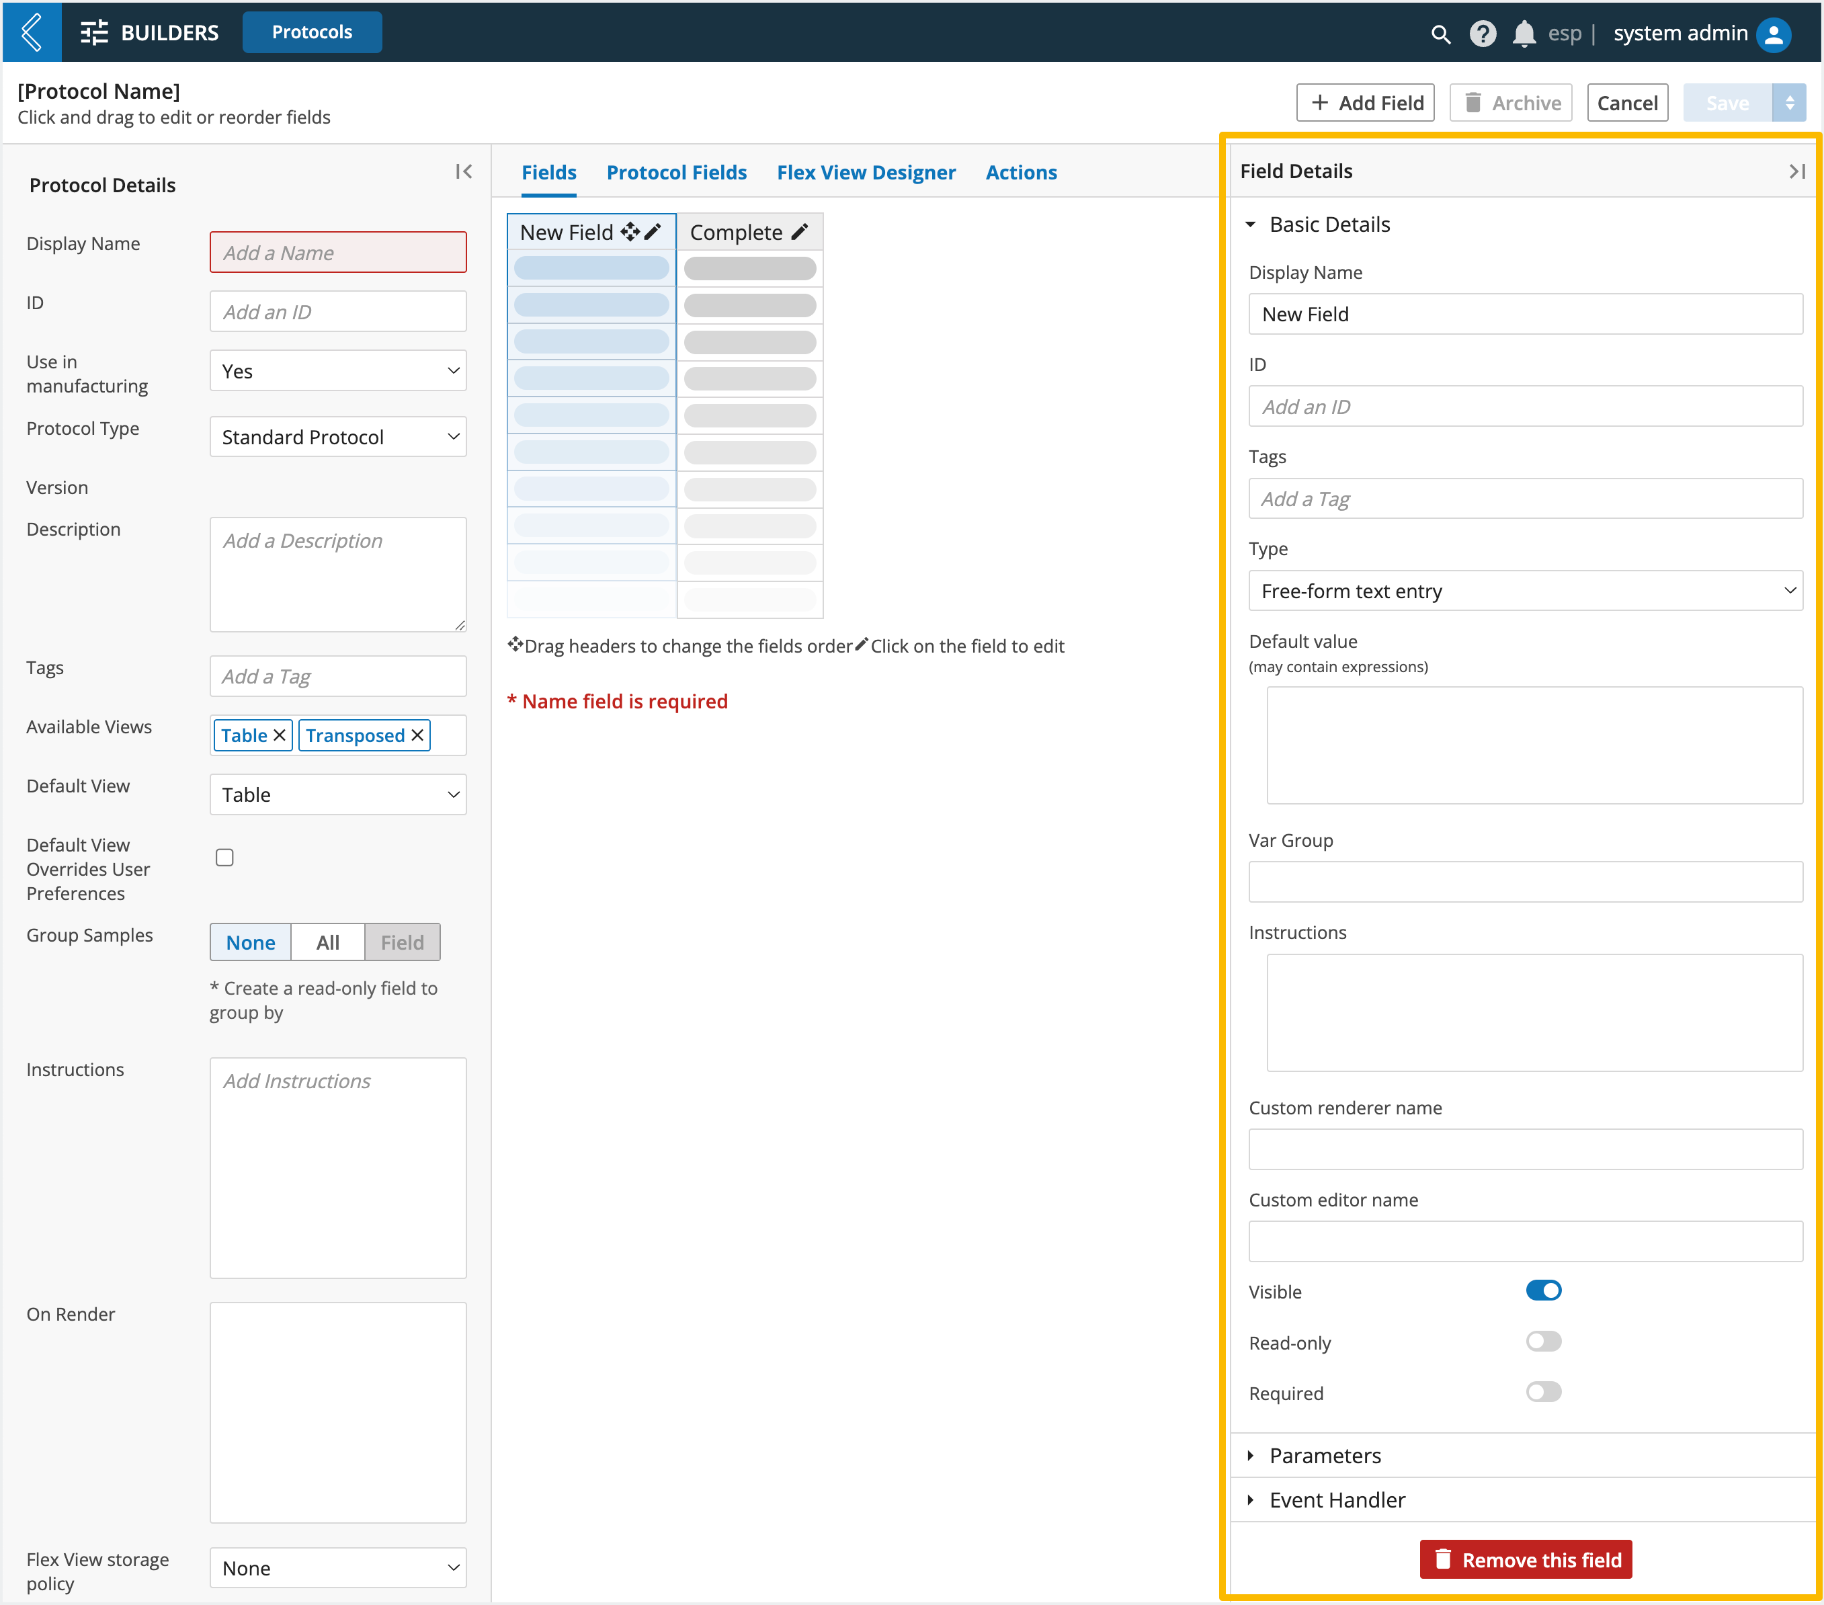This screenshot has height=1605, width=1824.
Task: Open the help question mark icon
Action: coord(1482,34)
